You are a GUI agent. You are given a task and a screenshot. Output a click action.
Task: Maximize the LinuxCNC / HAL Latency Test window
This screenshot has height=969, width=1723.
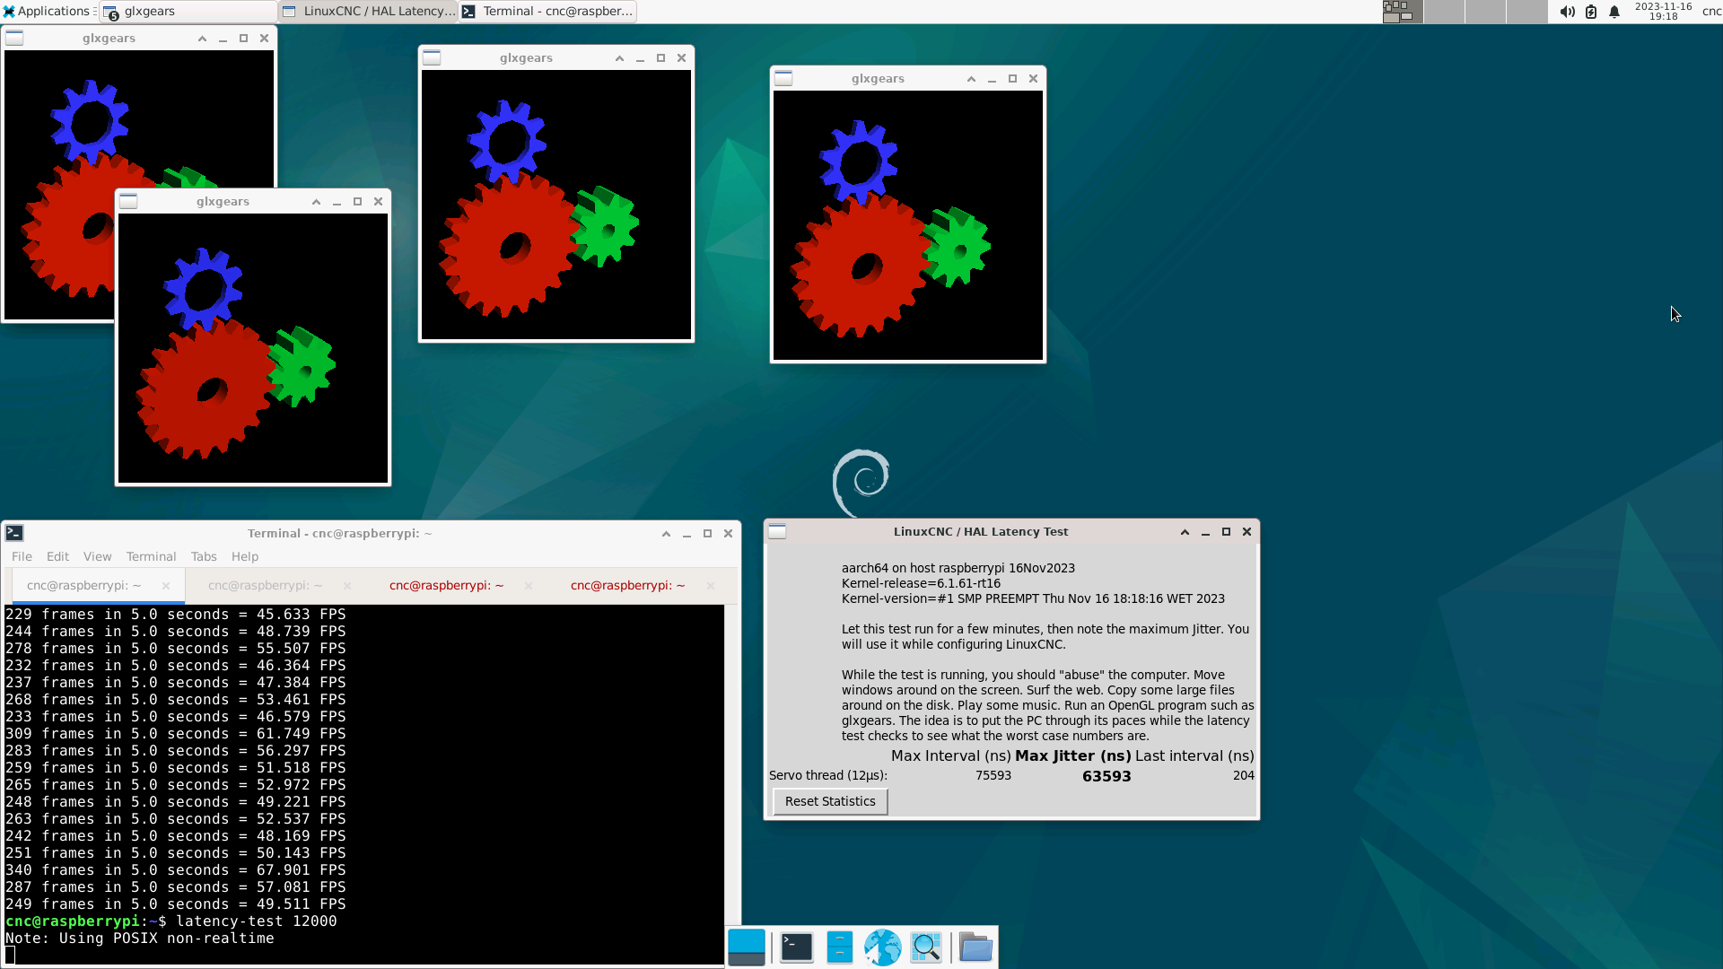pos(1226,532)
